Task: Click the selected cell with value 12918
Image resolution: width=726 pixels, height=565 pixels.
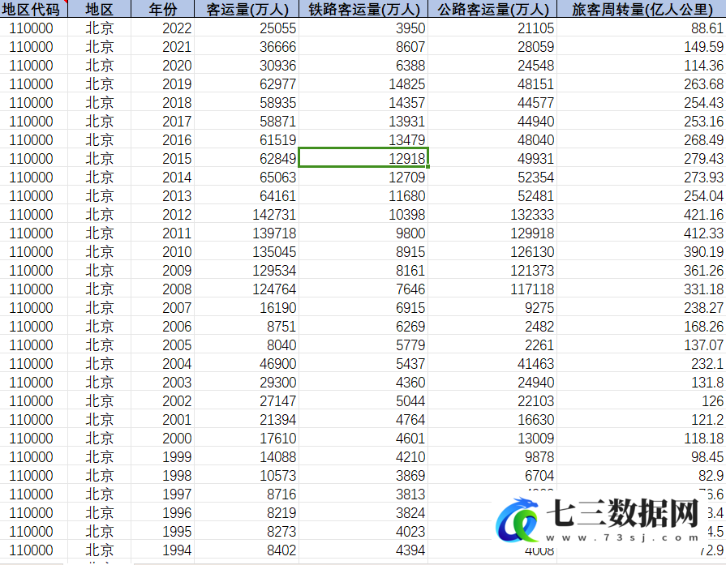Action: tap(363, 158)
